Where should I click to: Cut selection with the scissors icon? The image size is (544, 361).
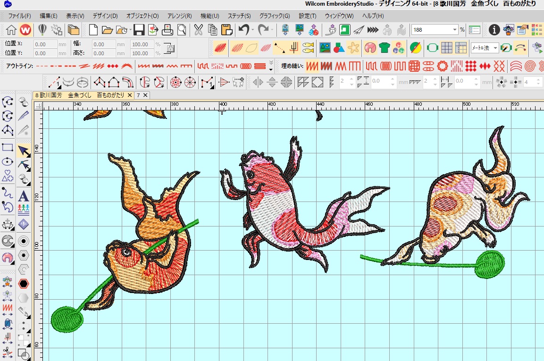[198, 30]
